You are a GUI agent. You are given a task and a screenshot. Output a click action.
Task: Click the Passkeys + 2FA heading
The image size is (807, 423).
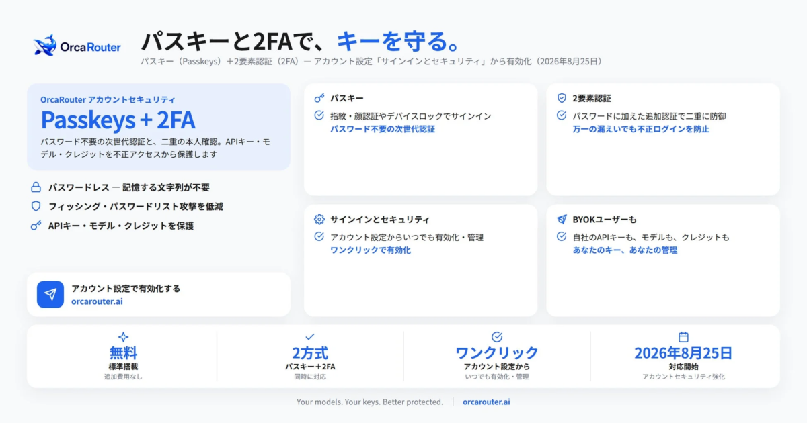118,120
